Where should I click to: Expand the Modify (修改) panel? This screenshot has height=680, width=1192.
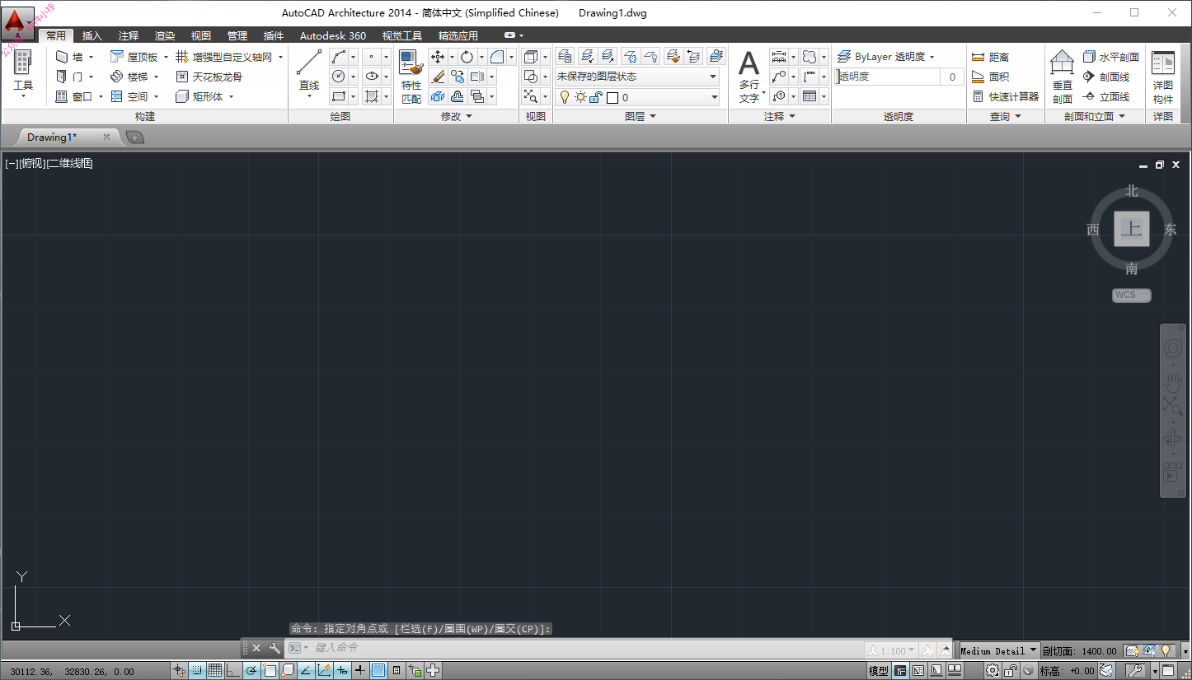pos(457,116)
